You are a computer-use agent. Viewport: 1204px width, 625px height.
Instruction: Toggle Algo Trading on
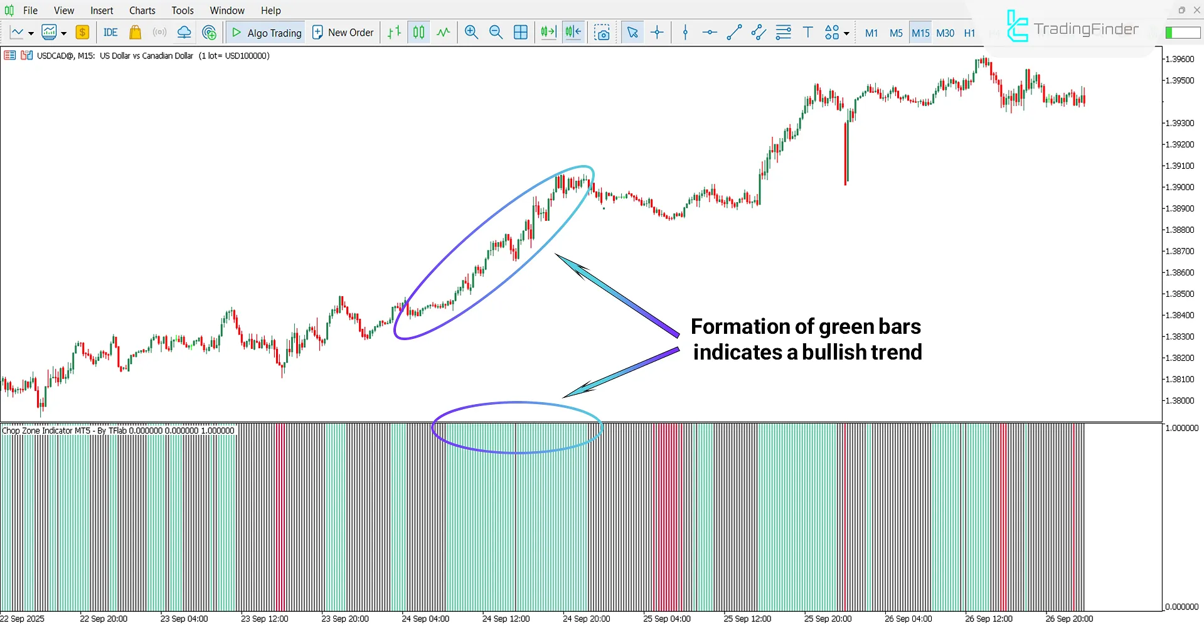point(265,32)
